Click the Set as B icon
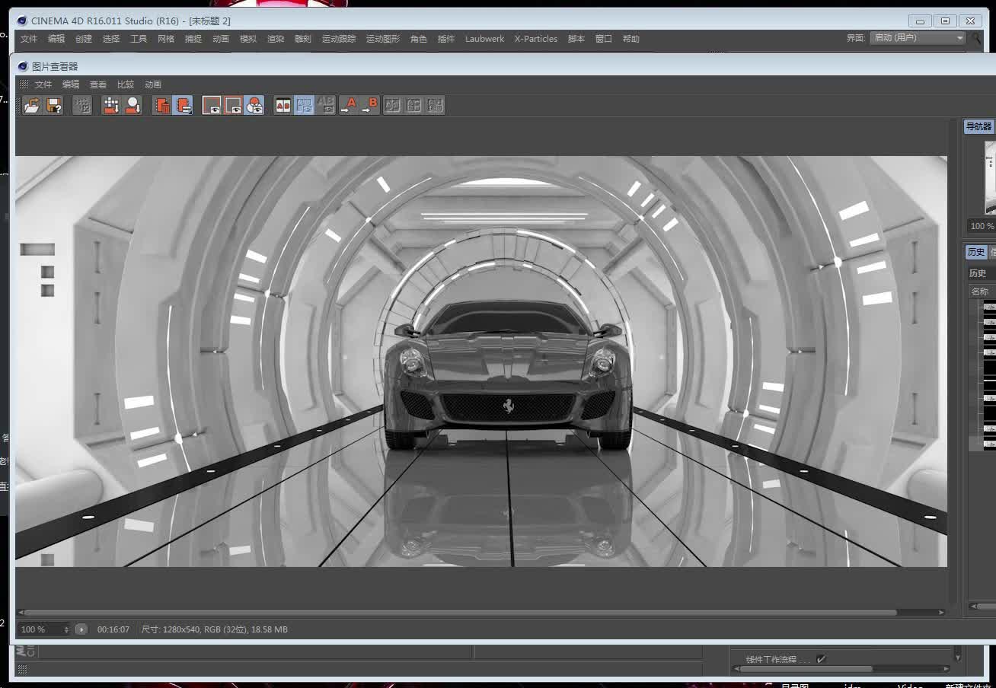 pyautogui.click(x=369, y=106)
